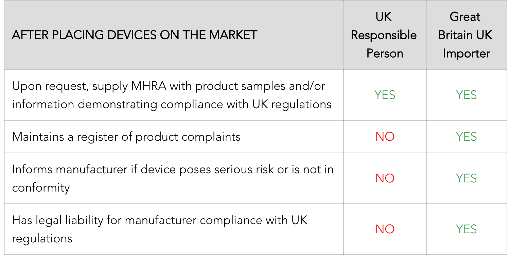Image resolution: width=511 pixels, height=259 pixels.
Task: Click the Importer YES in the MHRA samples row
Action: 466,95
